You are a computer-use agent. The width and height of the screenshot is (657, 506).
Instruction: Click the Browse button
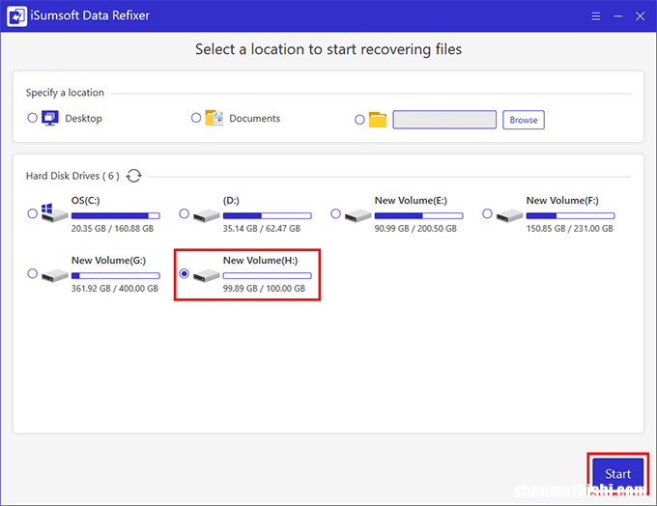(524, 120)
